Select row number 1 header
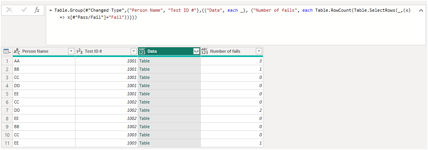428x150 pixels. pos(7,61)
